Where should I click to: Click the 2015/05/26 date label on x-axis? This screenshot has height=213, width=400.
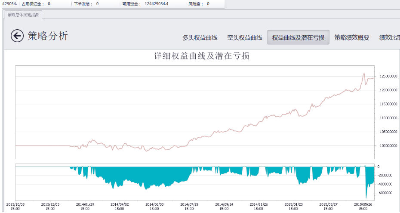pyautogui.click(x=363, y=207)
